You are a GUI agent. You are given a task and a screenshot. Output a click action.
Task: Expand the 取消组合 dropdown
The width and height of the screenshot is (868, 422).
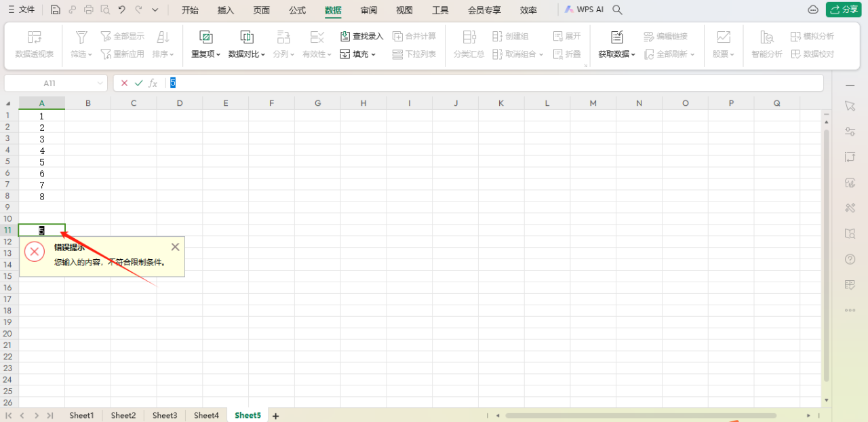[x=541, y=54]
